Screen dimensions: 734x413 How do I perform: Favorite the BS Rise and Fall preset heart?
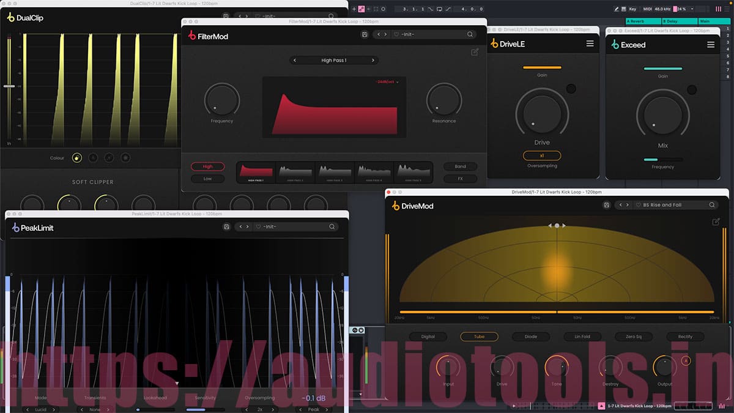point(638,205)
